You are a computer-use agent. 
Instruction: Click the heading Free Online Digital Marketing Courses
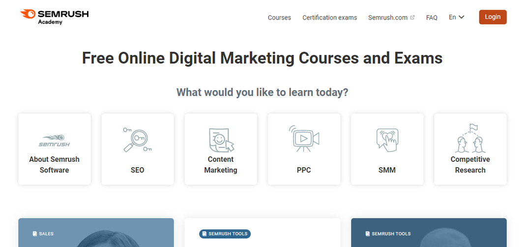(263, 58)
